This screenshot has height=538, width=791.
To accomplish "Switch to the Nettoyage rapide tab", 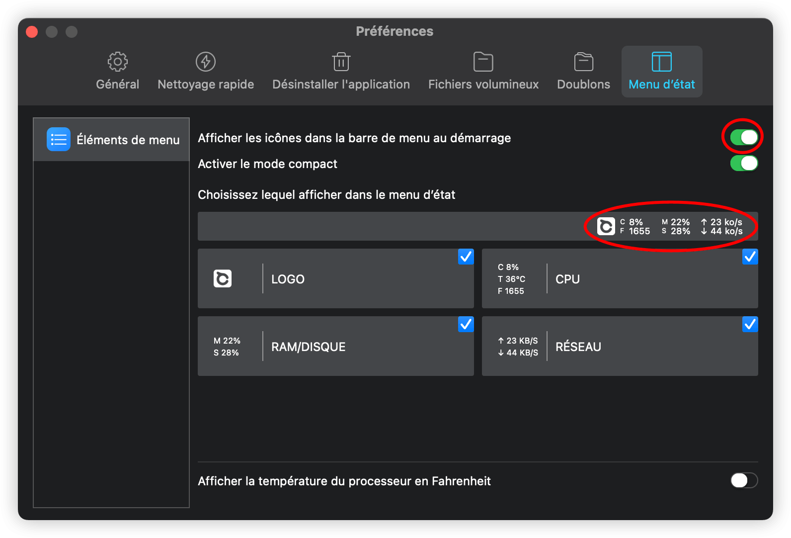I will click(206, 72).
